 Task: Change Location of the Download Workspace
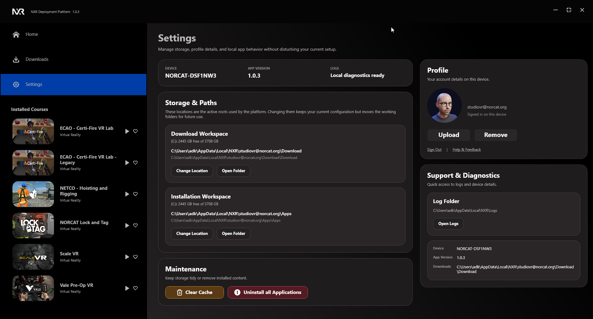(x=192, y=171)
